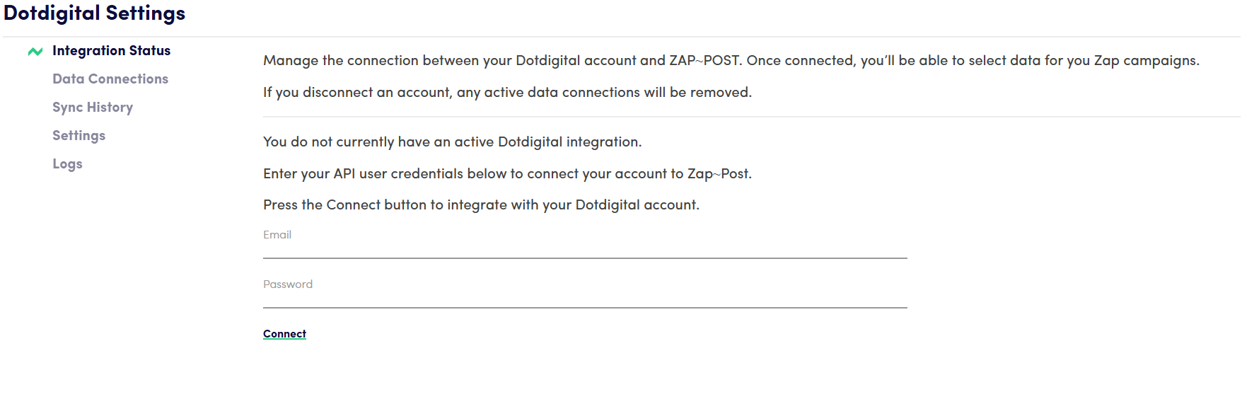1242x409 pixels.
Task: Click the 'If you disconnect an account' warning
Action: pos(507,93)
